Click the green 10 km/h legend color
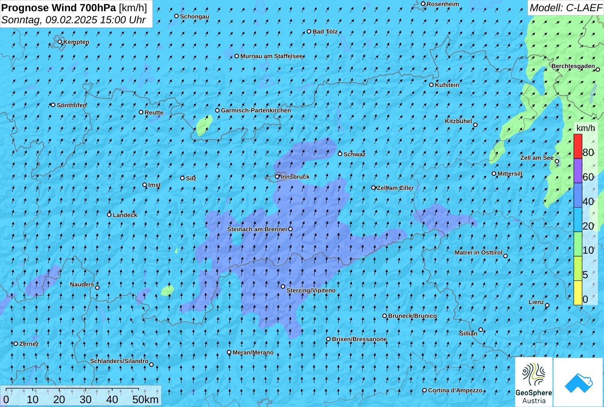This screenshot has height=407, width=604. tap(578, 244)
